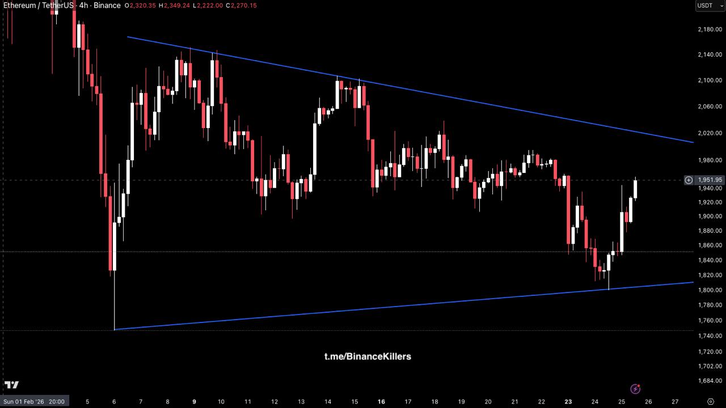Click date 9 on the time axis
The width and height of the screenshot is (726, 408).
pyautogui.click(x=194, y=402)
